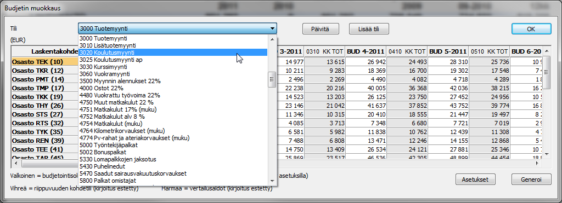The height and width of the screenshot is (203, 562).
Task: Open the Tili account dropdown arrow
Action: click(x=272, y=28)
